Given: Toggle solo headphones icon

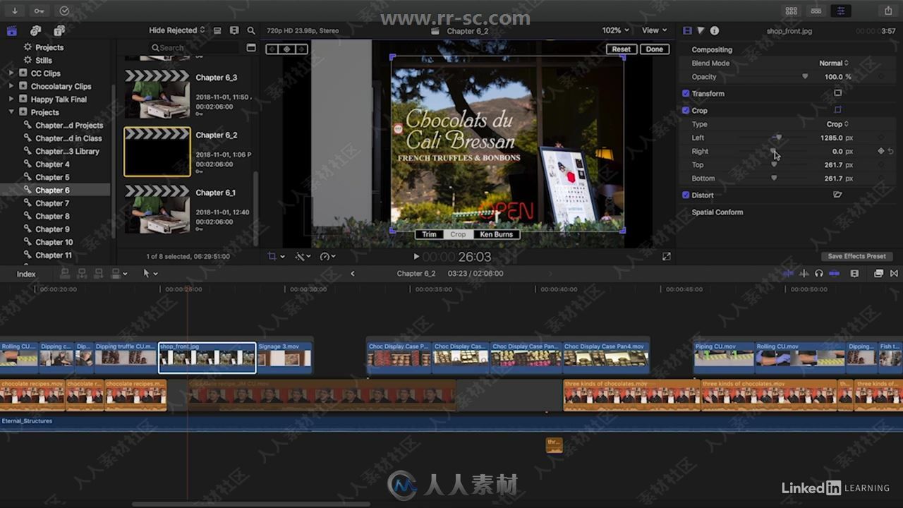Looking at the screenshot, I should coord(819,273).
